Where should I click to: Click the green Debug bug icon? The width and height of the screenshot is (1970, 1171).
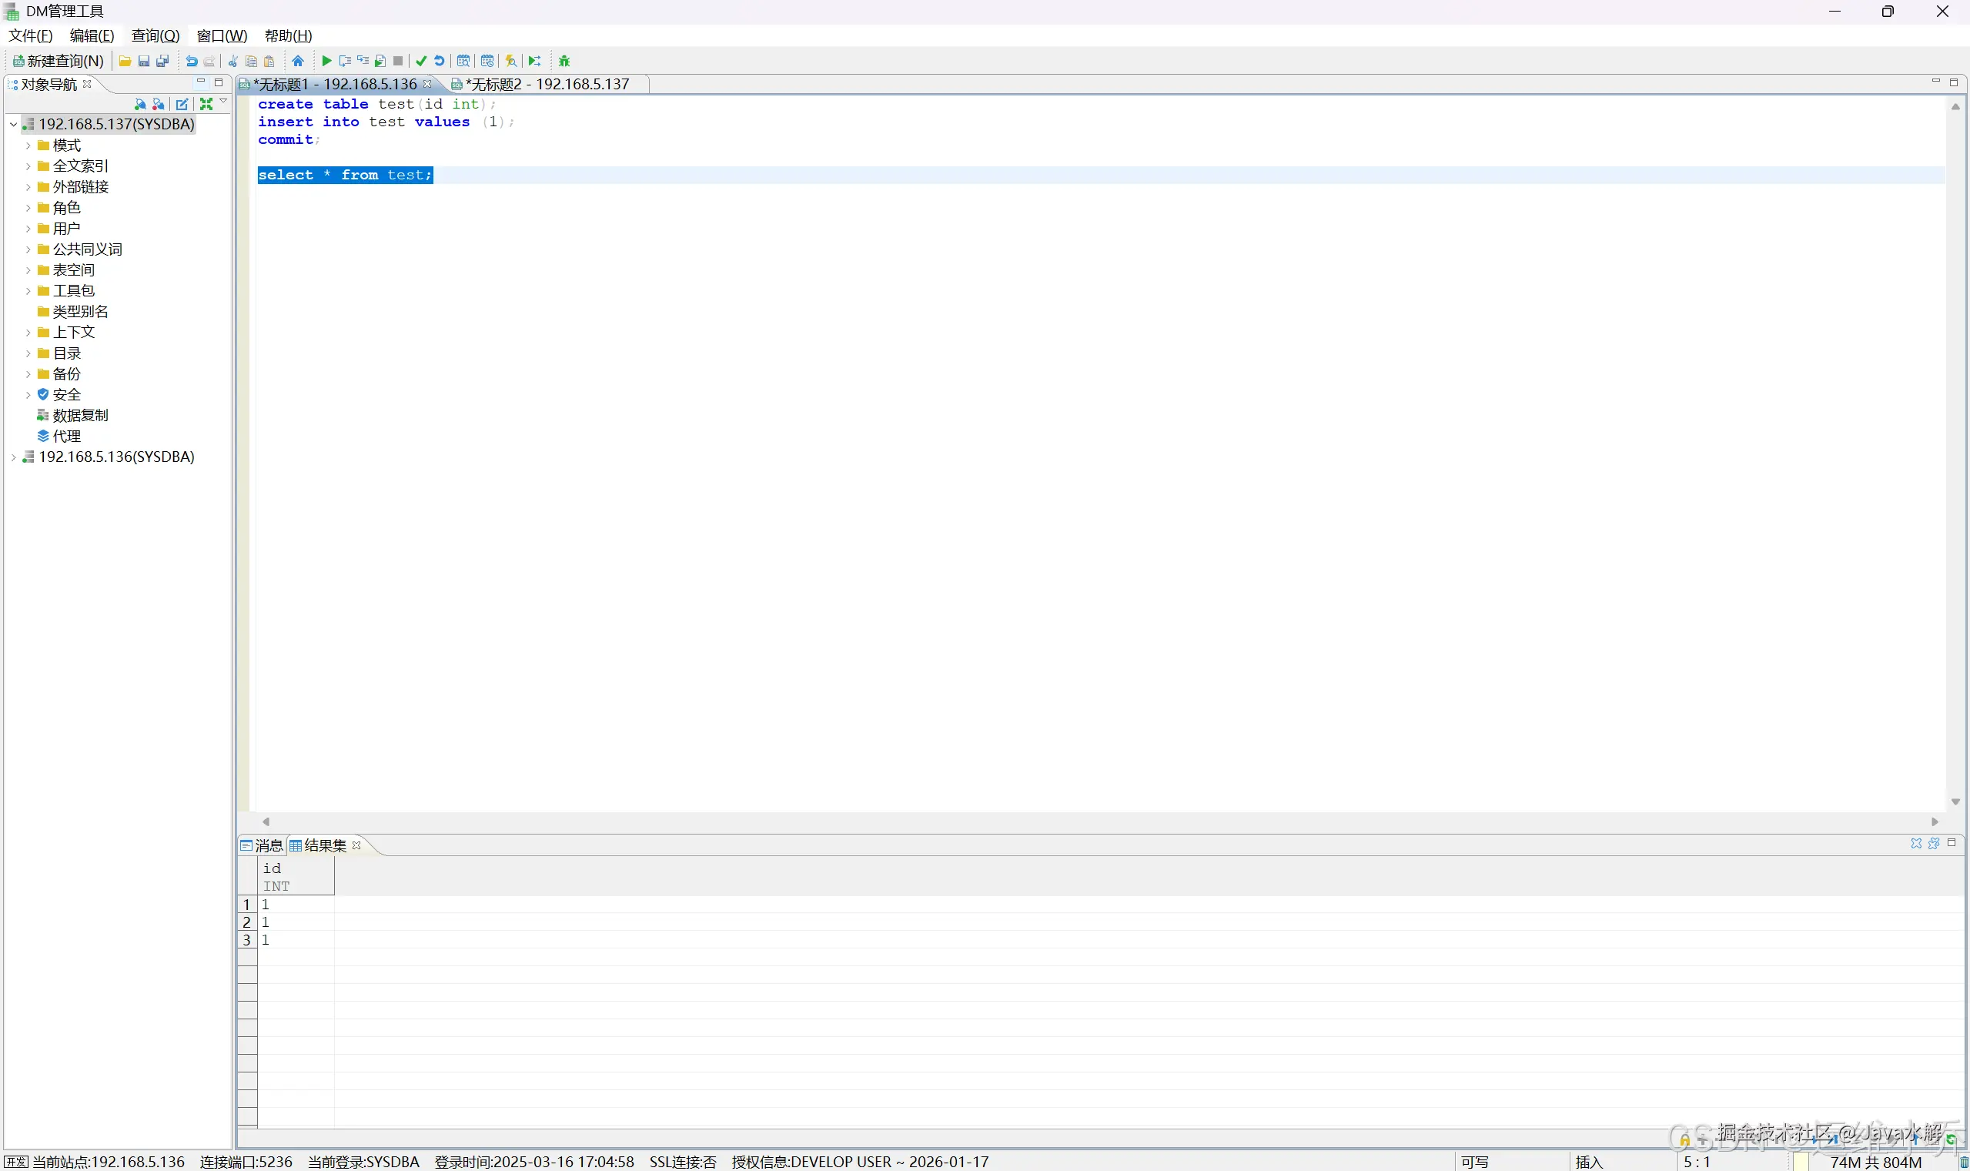point(564,61)
